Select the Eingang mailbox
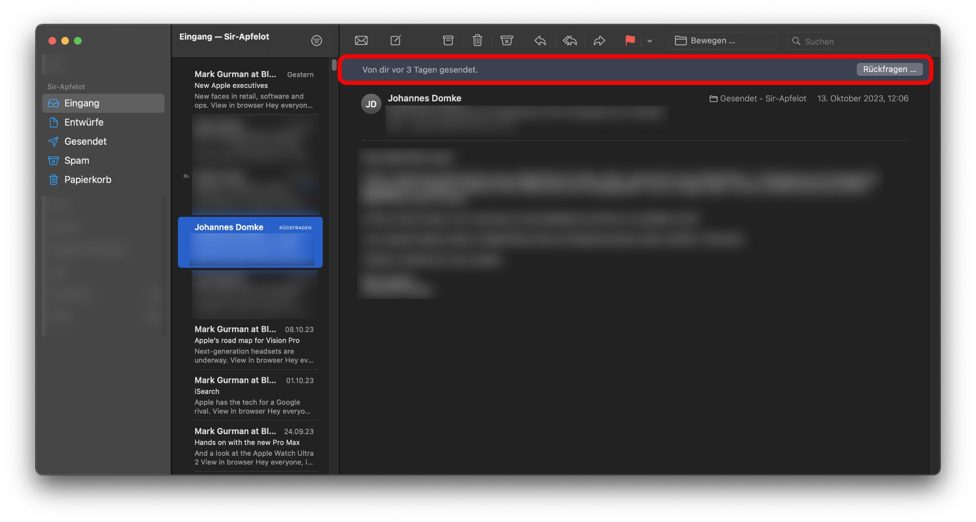 coord(103,103)
